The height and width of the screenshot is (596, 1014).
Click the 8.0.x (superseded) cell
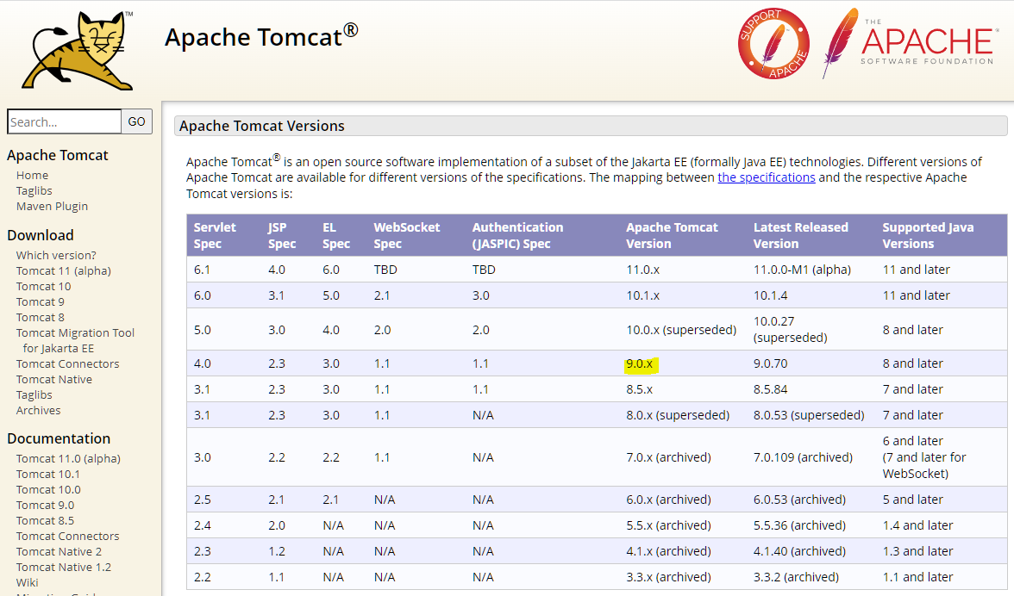tap(678, 415)
